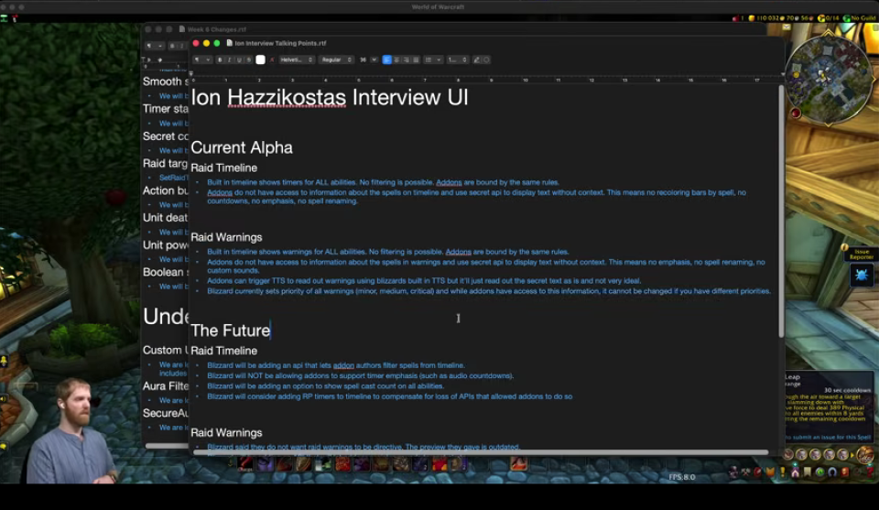Image resolution: width=879 pixels, height=510 pixels.
Task: Open the list bullets and numbering dropdown
Action: coord(433,60)
